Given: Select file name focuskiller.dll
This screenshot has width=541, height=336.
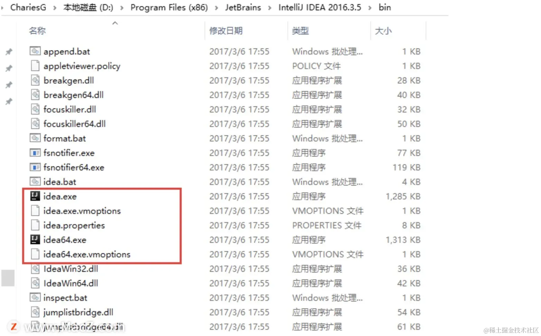Looking at the screenshot, I should (70, 109).
